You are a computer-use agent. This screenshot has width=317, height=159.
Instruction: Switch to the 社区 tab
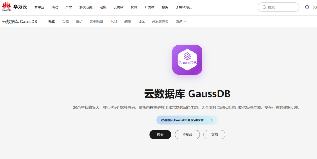pyautogui.click(x=141, y=22)
